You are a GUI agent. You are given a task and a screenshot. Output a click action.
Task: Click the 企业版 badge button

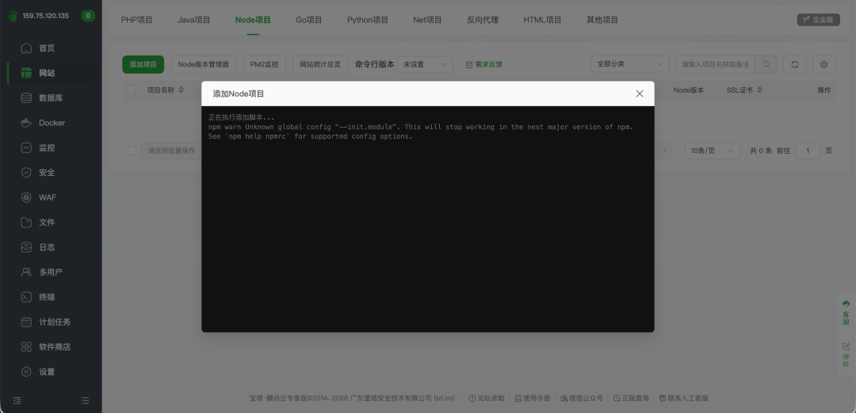(818, 20)
